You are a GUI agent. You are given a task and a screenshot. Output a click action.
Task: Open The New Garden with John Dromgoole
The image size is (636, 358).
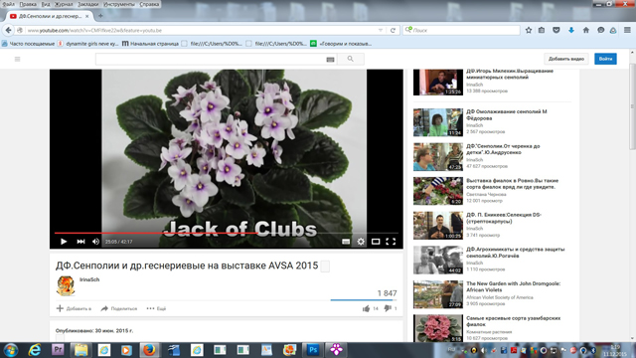click(513, 286)
